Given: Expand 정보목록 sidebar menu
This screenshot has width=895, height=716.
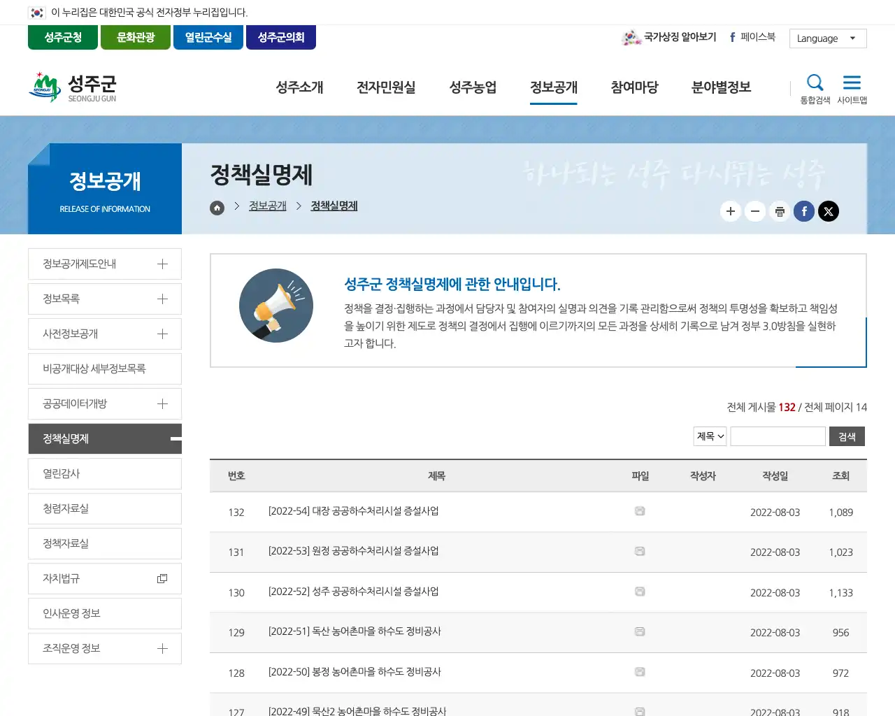Looking at the screenshot, I should tap(162, 299).
